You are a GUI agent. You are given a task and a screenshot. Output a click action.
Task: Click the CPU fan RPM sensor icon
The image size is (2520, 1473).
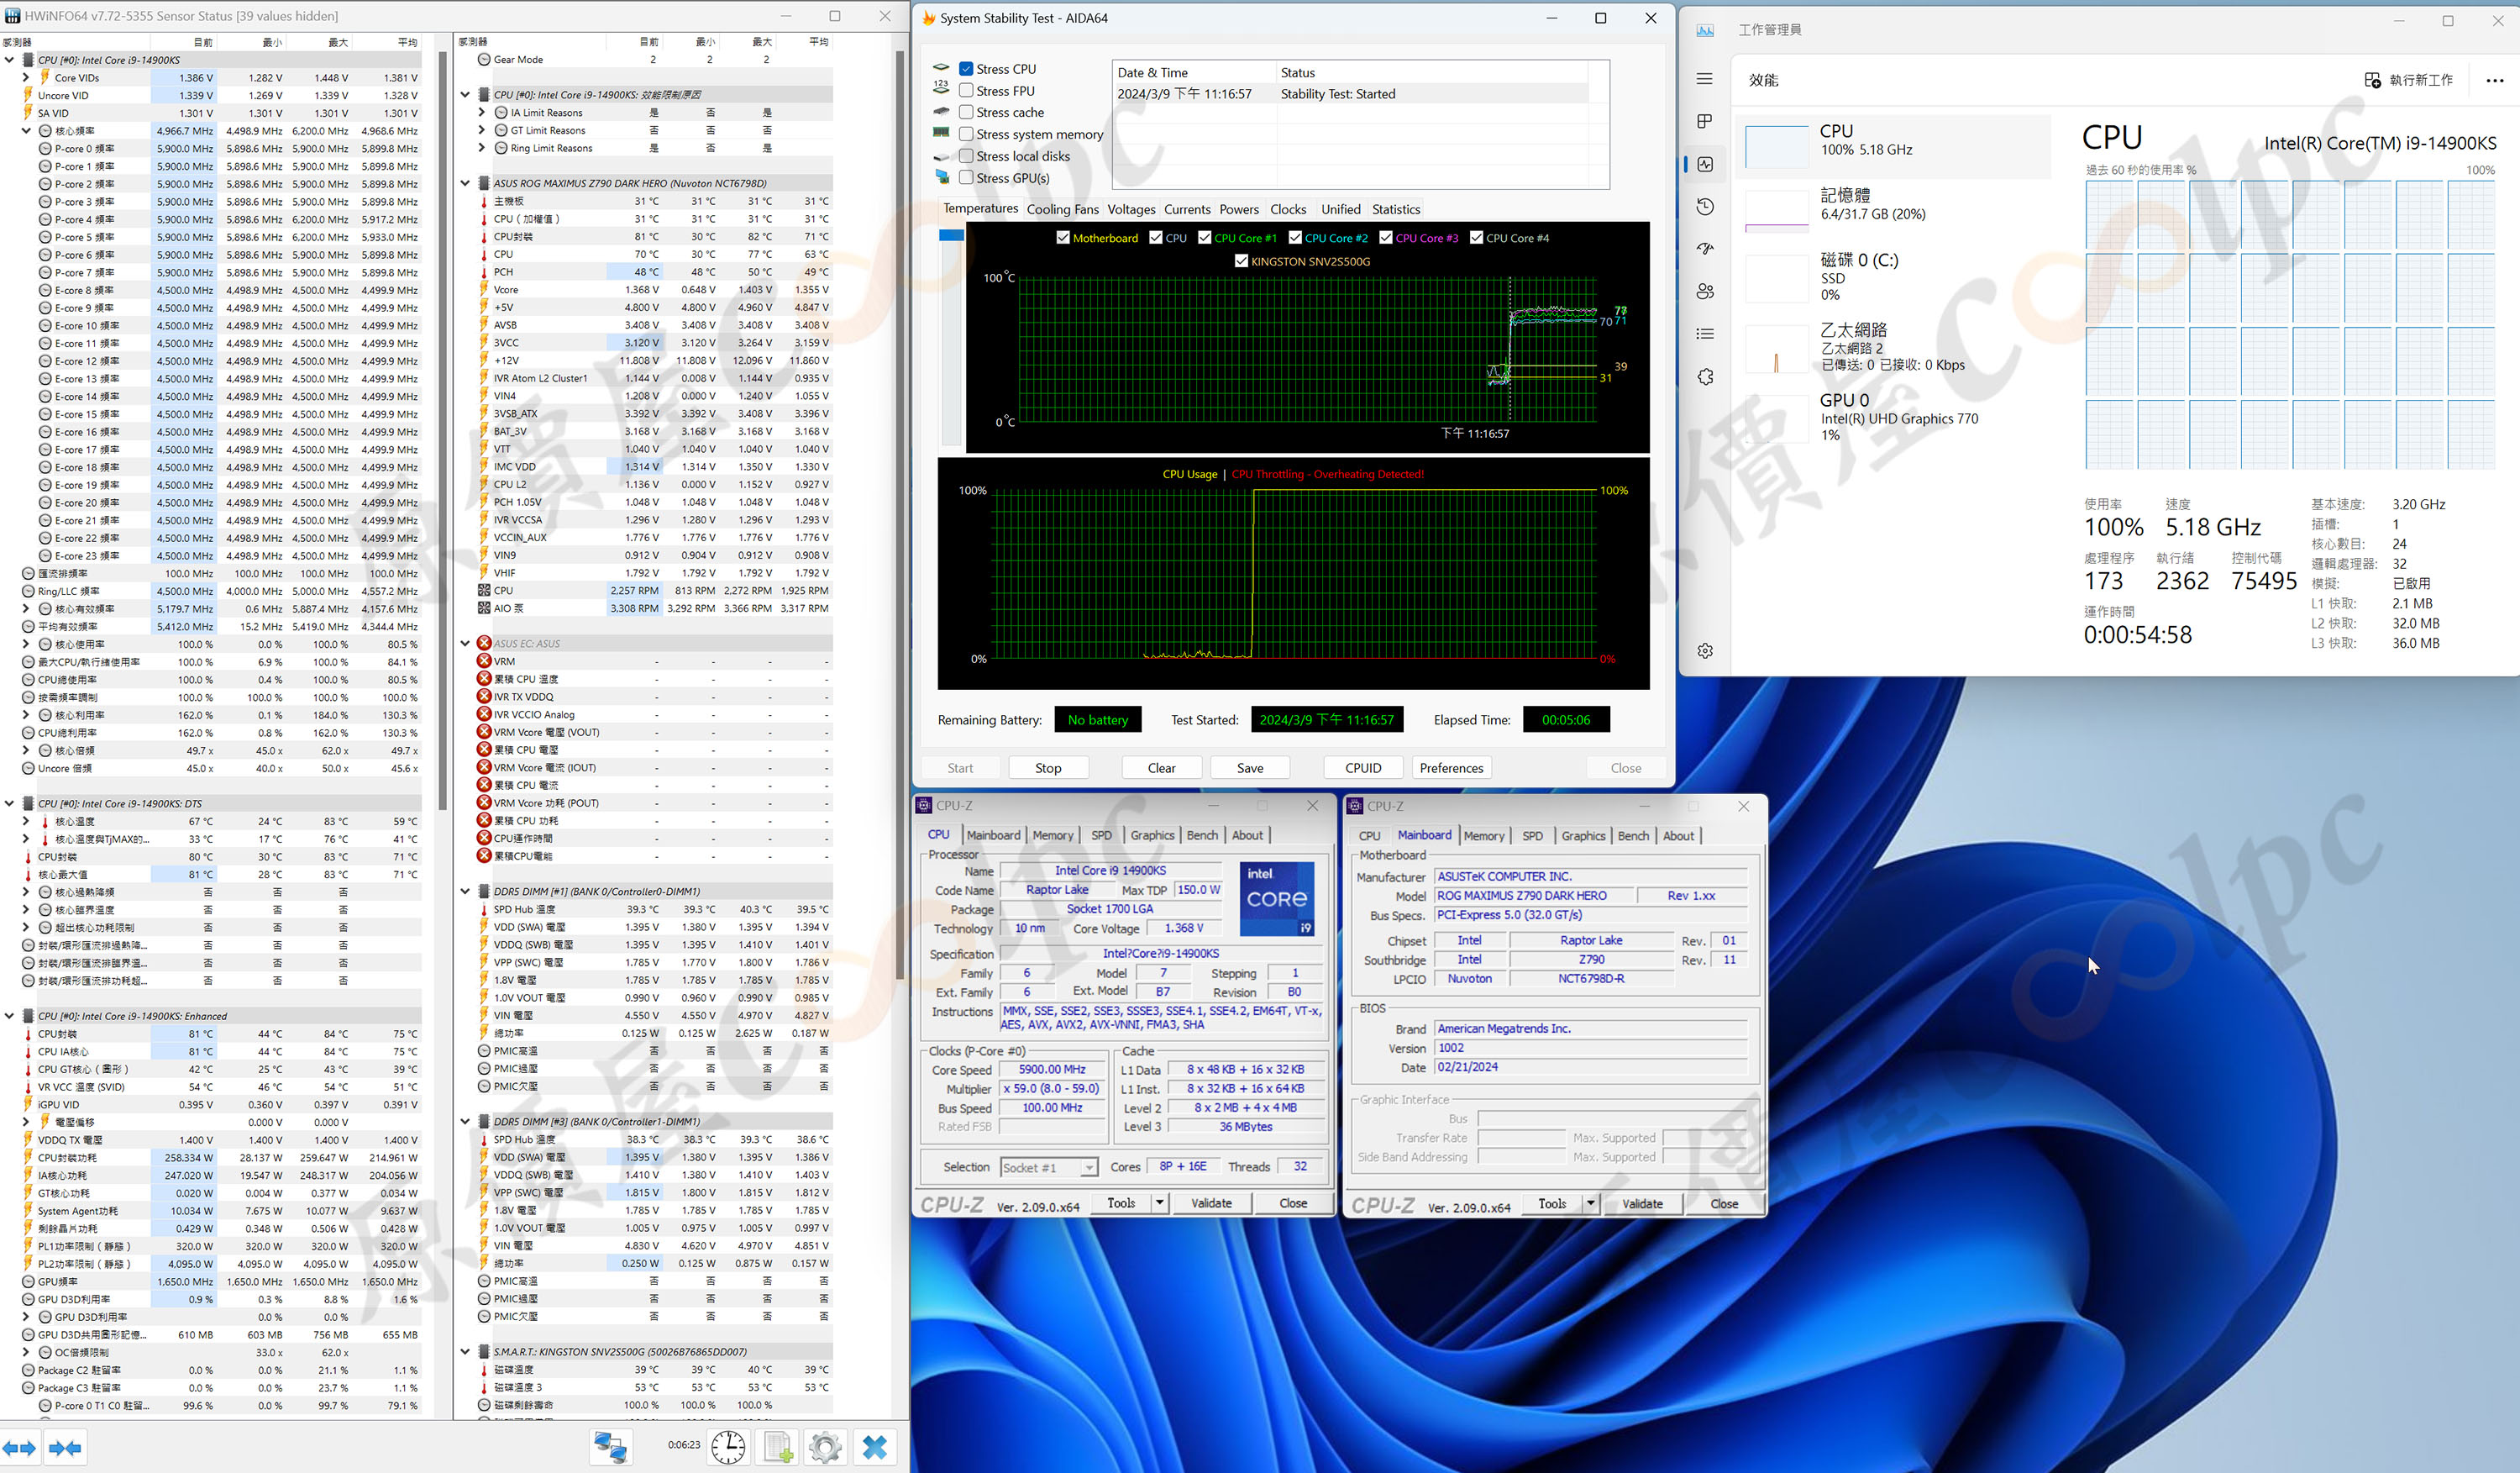tap(484, 590)
